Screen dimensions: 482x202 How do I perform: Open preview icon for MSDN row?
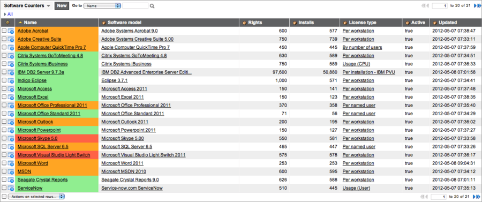(11, 171)
